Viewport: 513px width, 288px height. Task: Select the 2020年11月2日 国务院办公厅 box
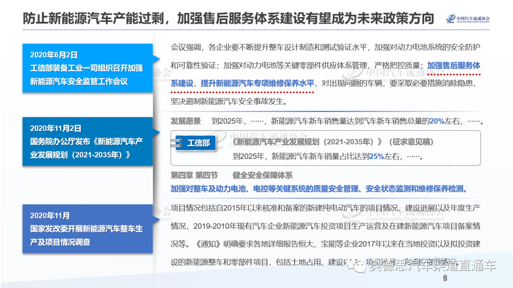point(87,141)
